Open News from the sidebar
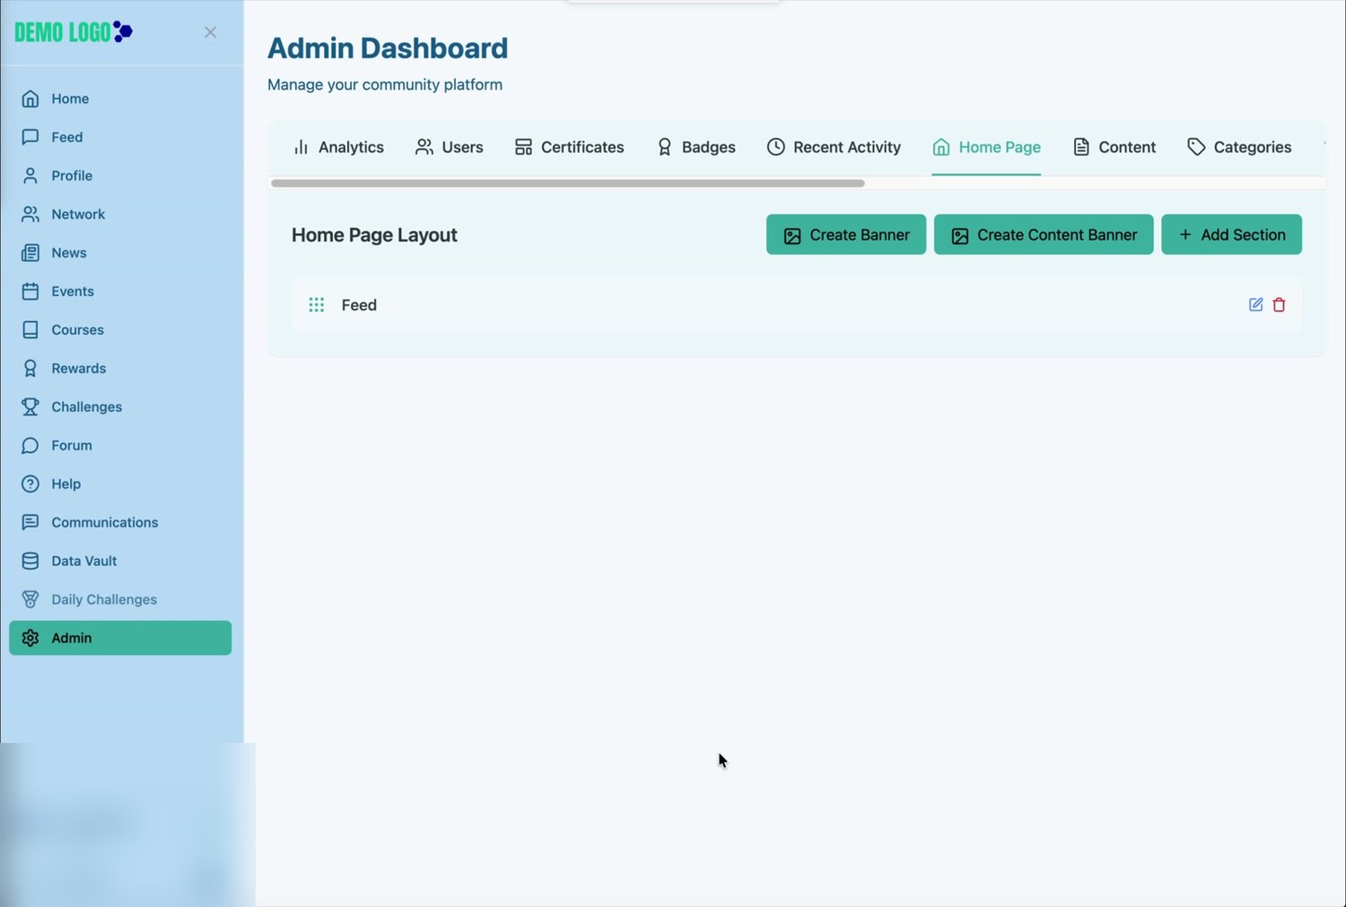This screenshot has width=1346, height=907. (120, 253)
